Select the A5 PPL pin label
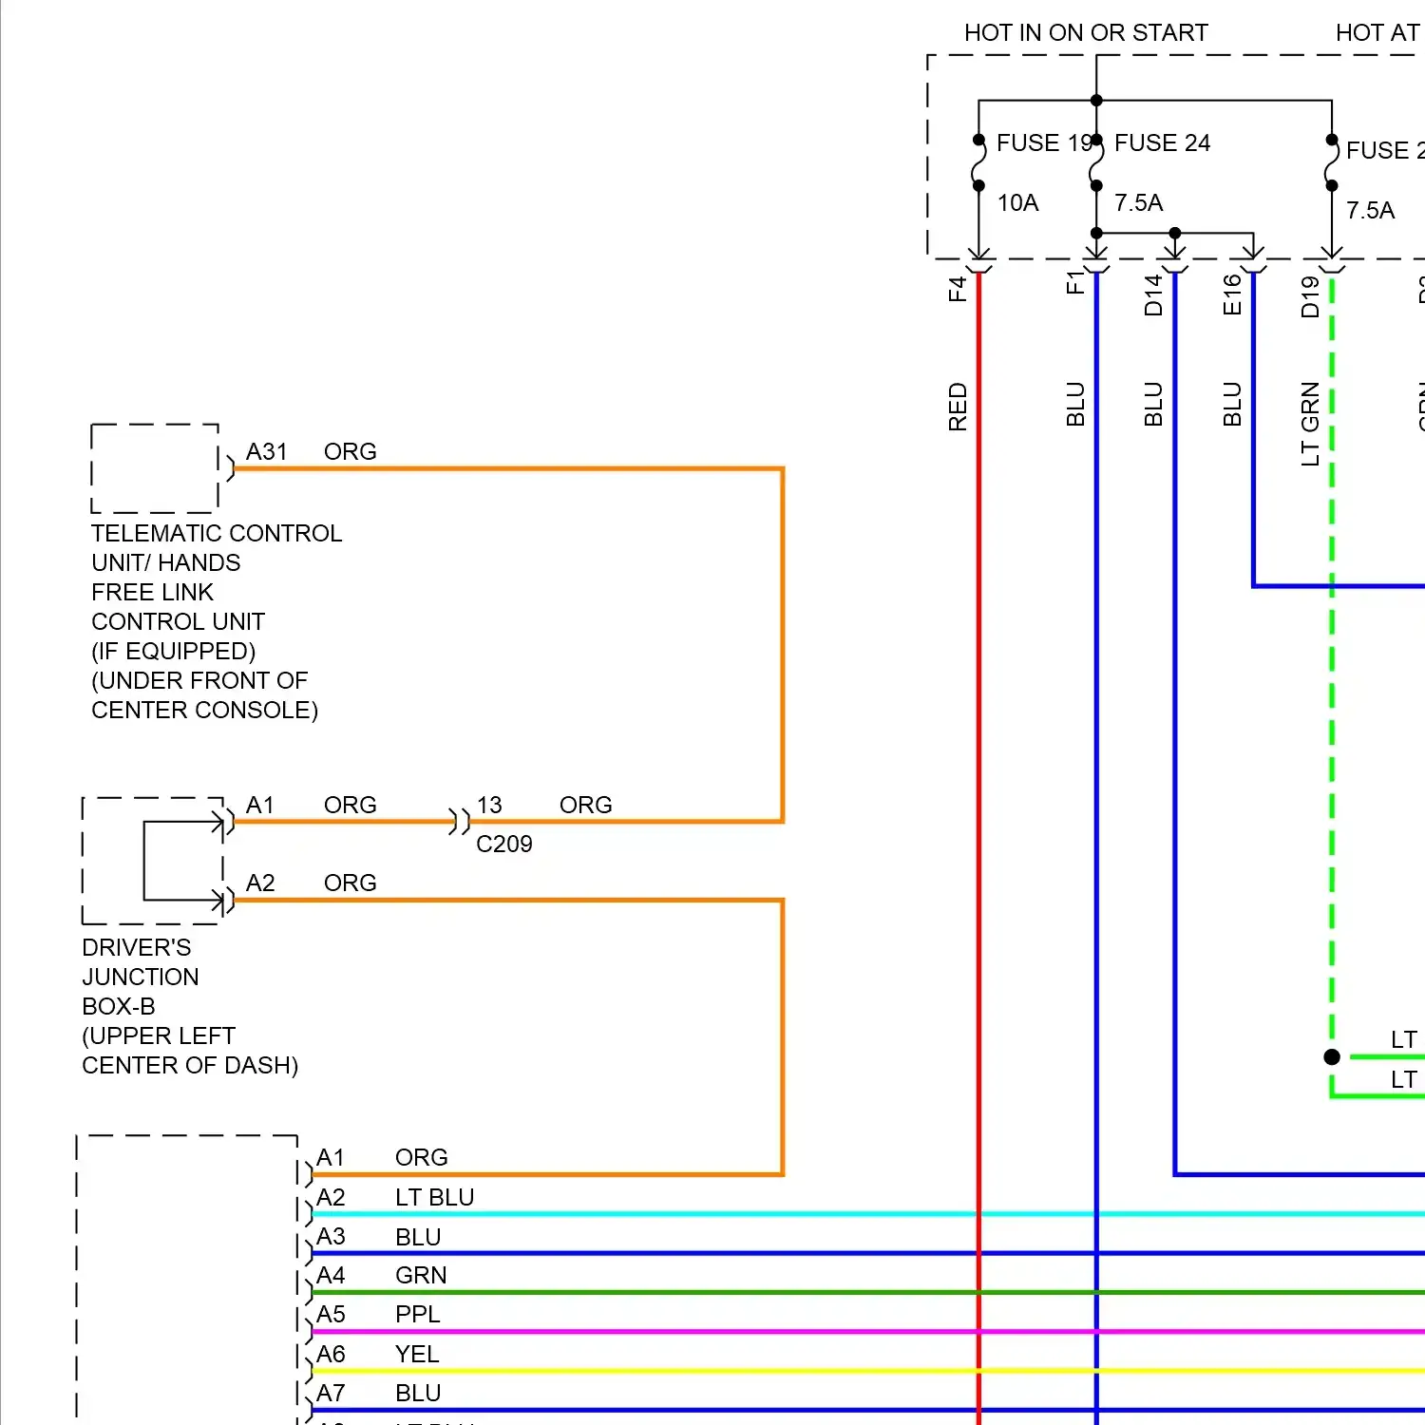The image size is (1425, 1425). coord(378,1314)
